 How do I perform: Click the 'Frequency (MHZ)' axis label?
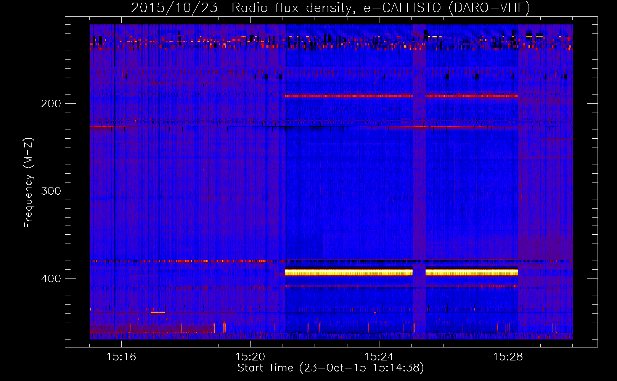[x=29, y=183]
